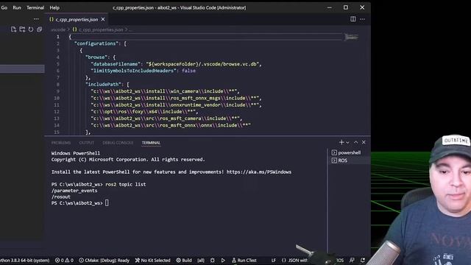Click /rosout in terminal output
Image resolution: width=471 pixels, height=265 pixels.
60,197
